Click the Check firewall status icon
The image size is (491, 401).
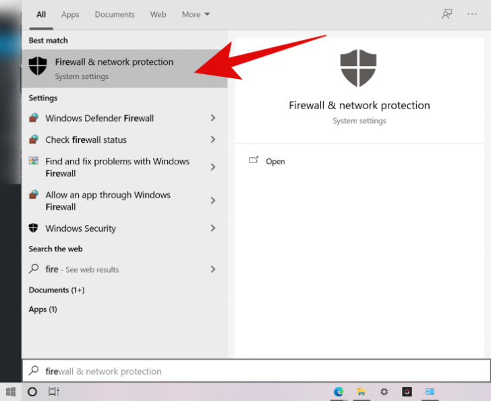pos(34,140)
